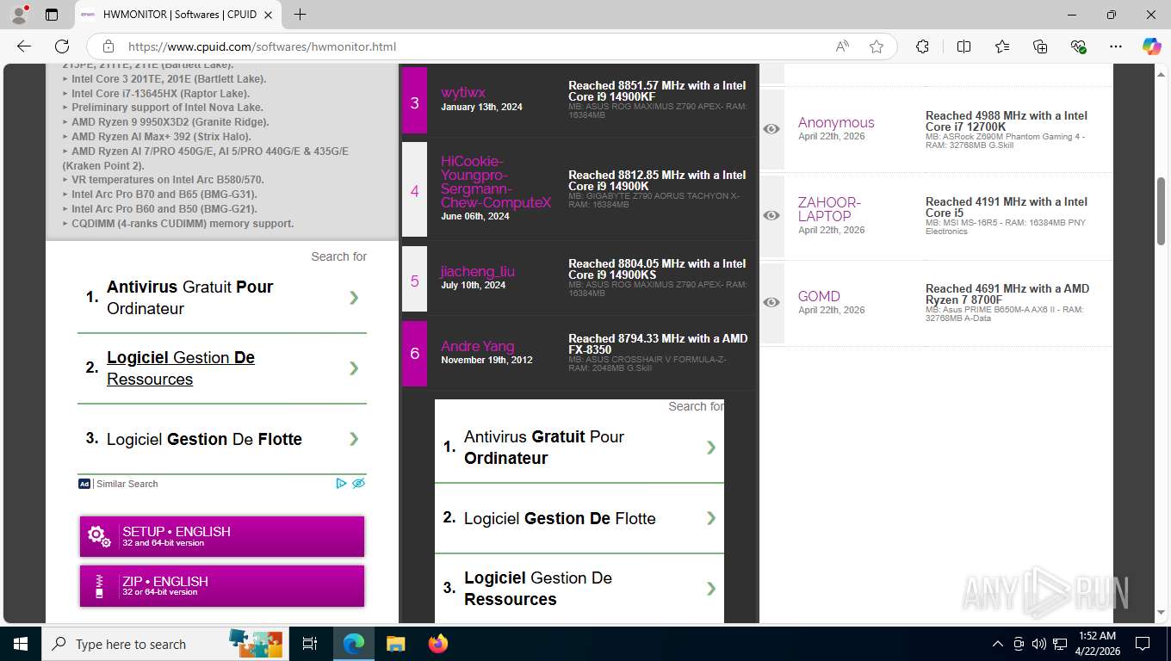The width and height of the screenshot is (1171, 661).
Task: Click Similar Search ad label
Action: tap(127, 484)
